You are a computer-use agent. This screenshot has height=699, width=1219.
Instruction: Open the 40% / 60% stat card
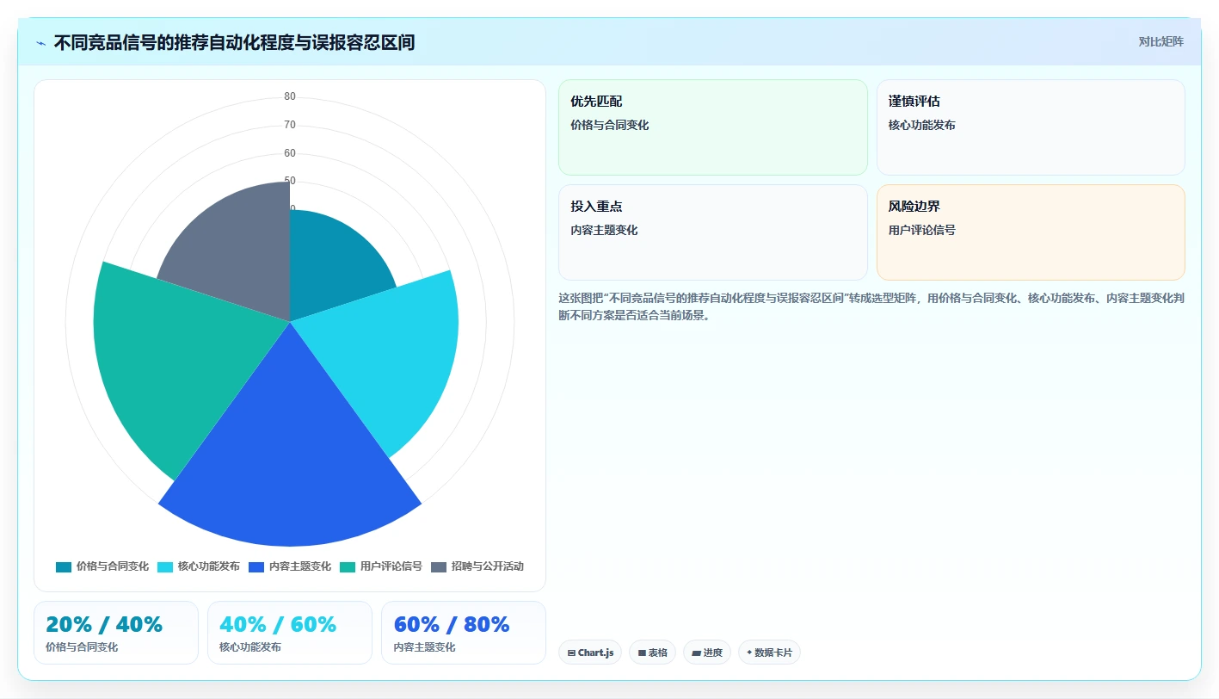click(x=290, y=633)
